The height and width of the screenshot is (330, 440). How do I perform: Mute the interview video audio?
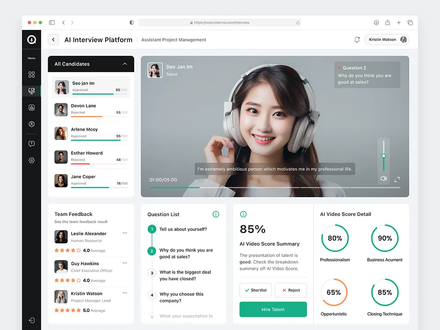pos(383,179)
